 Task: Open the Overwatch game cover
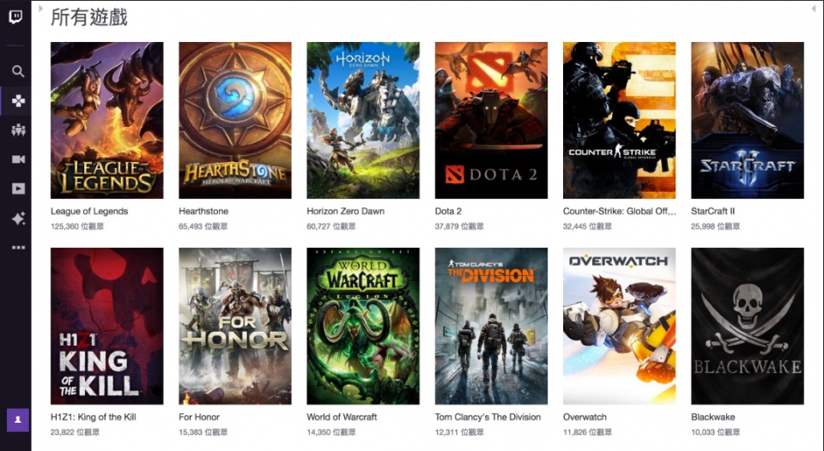pos(619,326)
